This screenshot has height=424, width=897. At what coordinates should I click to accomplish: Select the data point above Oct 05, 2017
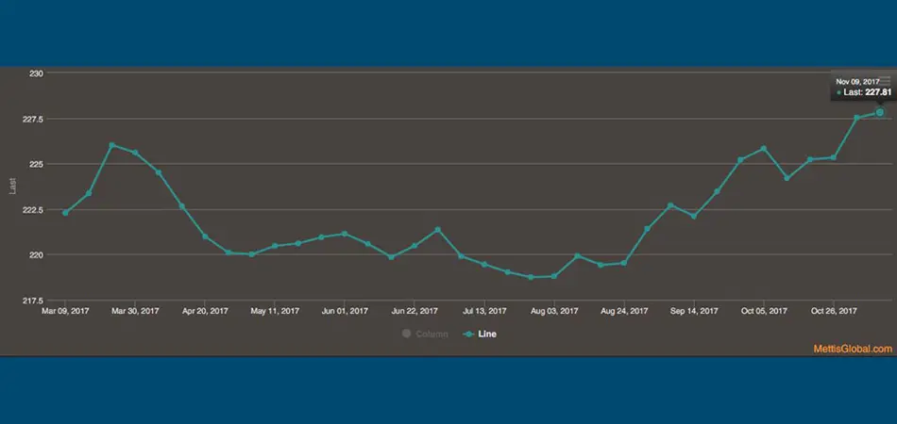point(763,148)
